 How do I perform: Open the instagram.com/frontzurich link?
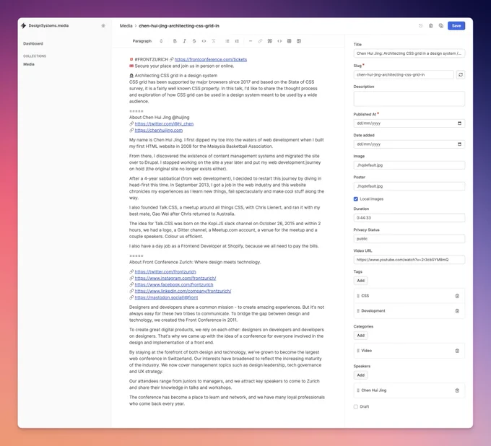(x=175, y=279)
